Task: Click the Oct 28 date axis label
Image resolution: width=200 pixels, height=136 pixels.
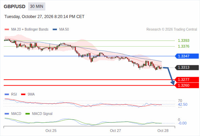Action: pyautogui.click(x=163, y=131)
